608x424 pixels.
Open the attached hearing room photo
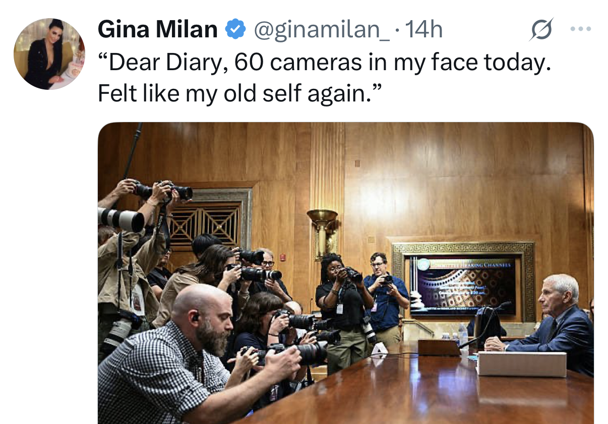[x=345, y=273]
